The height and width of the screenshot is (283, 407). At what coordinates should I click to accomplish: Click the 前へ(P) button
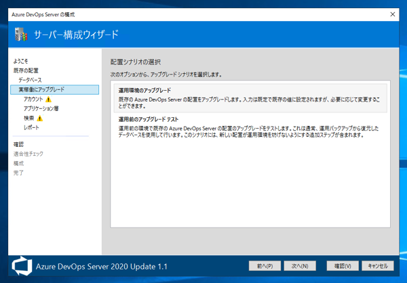265,266
